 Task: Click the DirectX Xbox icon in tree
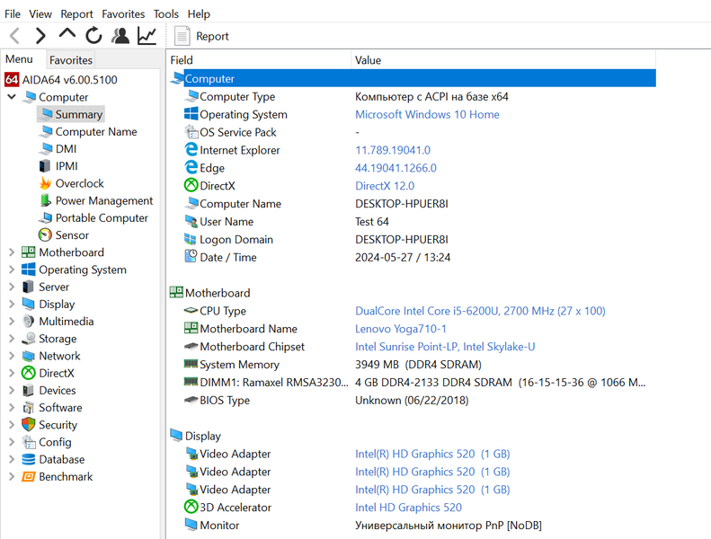[x=28, y=373]
